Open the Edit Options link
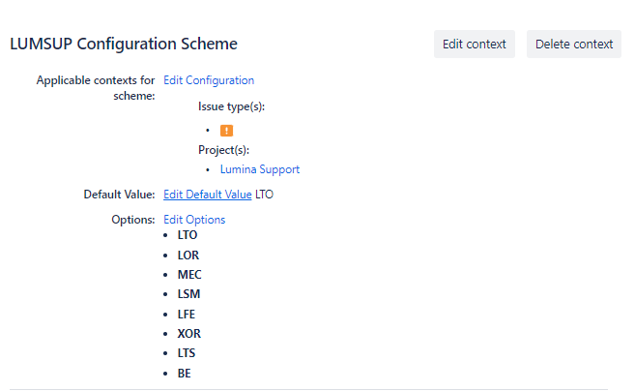 point(194,220)
